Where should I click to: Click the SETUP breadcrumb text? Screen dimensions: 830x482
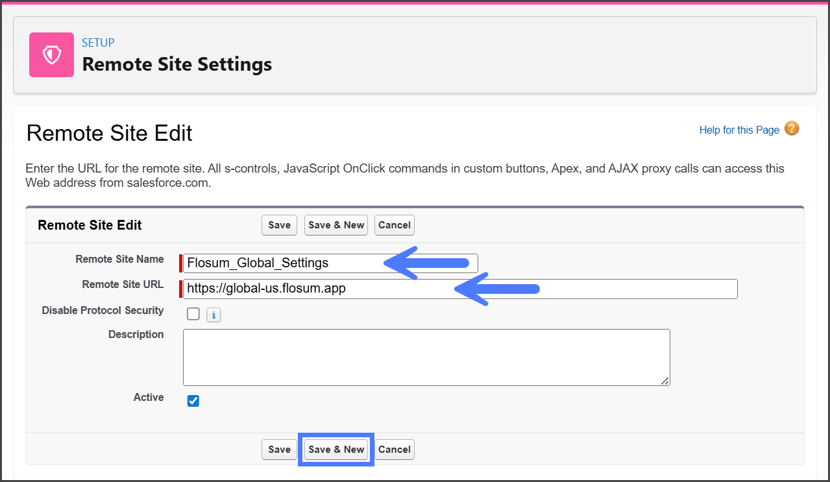coord(98,43)
